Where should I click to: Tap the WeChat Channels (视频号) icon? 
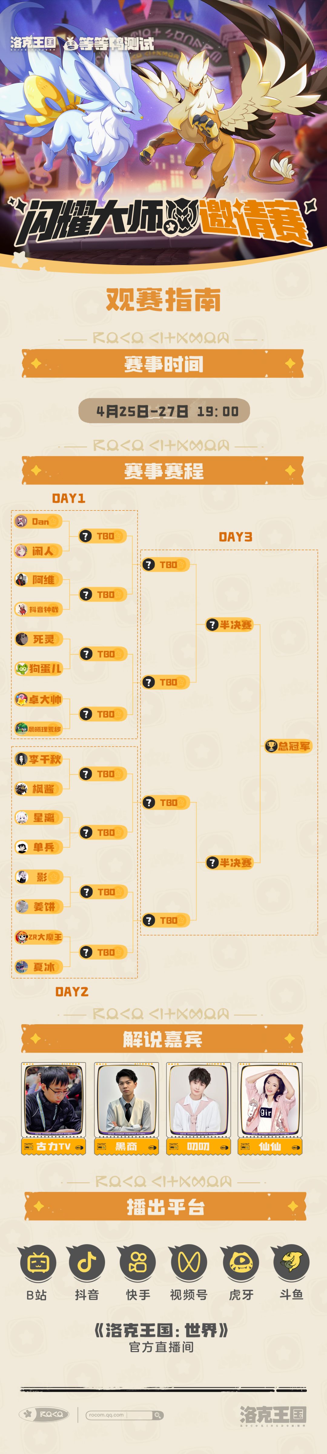pos(188,1263)
